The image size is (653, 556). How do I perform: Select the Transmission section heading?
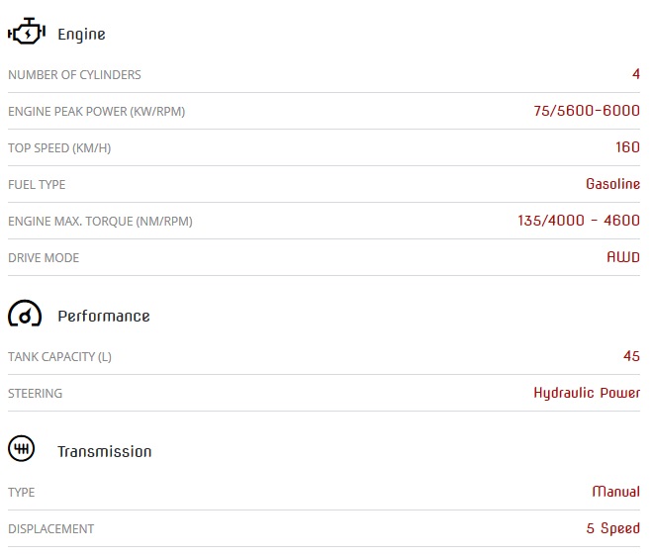click(105, 451)
